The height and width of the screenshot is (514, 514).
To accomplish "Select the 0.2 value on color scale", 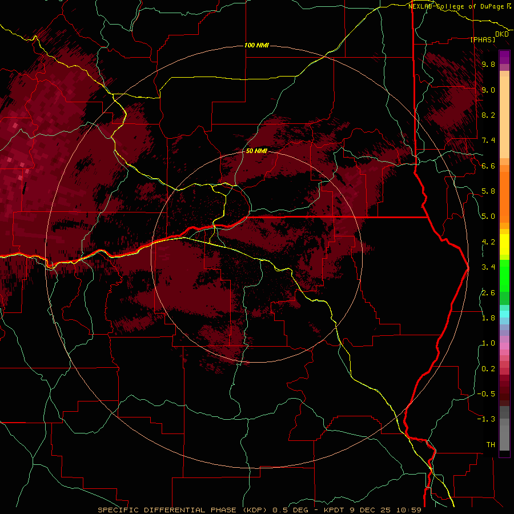I will coord(488,369).
